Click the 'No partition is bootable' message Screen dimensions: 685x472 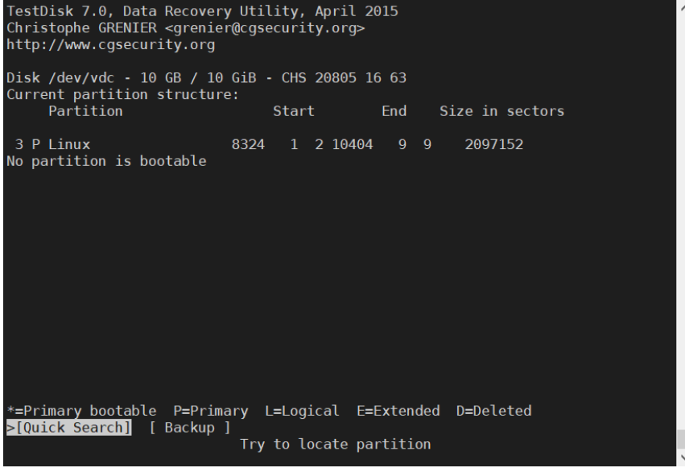click(x=105, y=161)
